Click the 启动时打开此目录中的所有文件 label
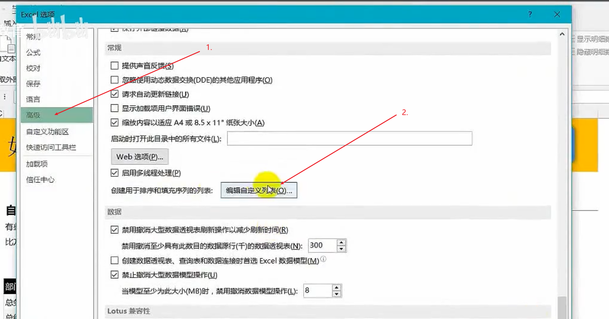The width and height of the screenshot is (609, 319). point(166,139)
